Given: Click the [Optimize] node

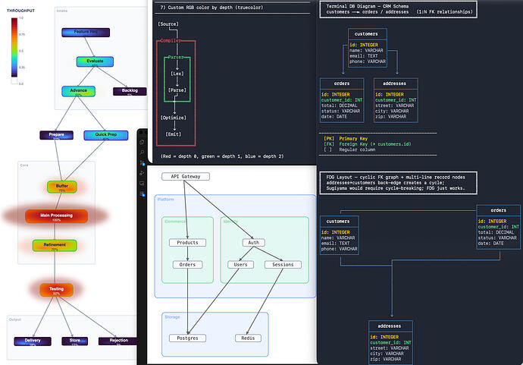Looking at the screenshot, I should (174, 118).
